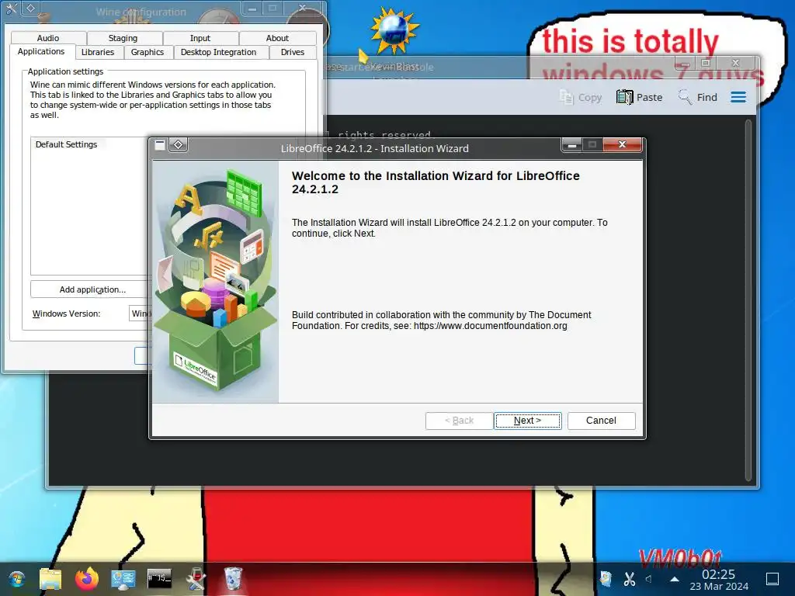Click the LibreOffice box artwork image

click(x=216, y=282)
